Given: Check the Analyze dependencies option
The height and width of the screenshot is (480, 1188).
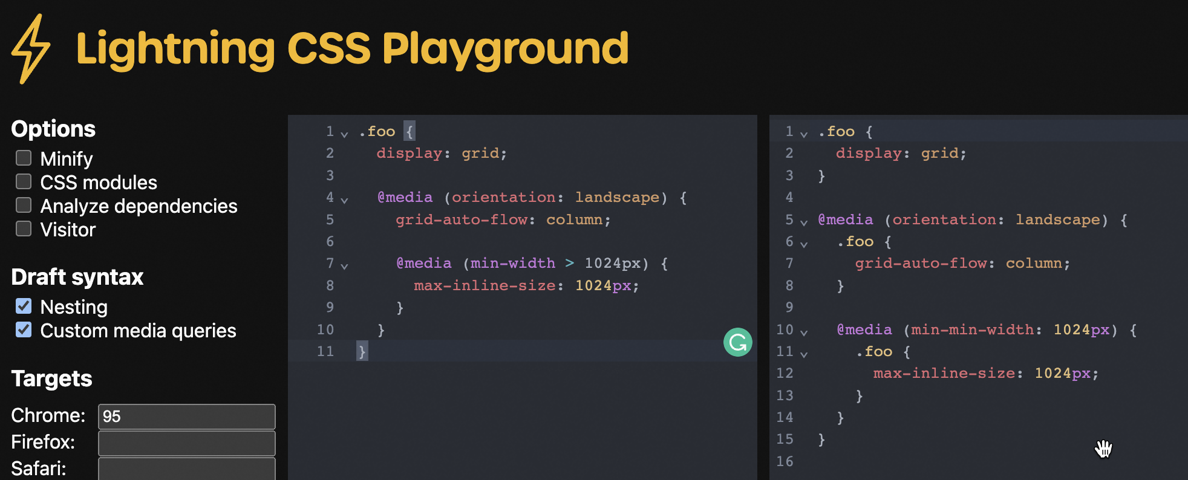Looking at the screenshot, I should click(x=24, y=205).
